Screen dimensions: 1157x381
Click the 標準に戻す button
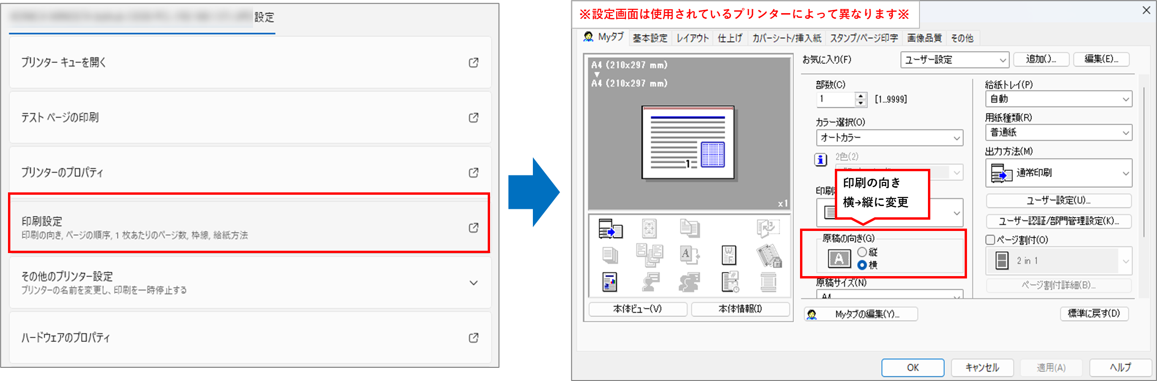coord(1094,313)
